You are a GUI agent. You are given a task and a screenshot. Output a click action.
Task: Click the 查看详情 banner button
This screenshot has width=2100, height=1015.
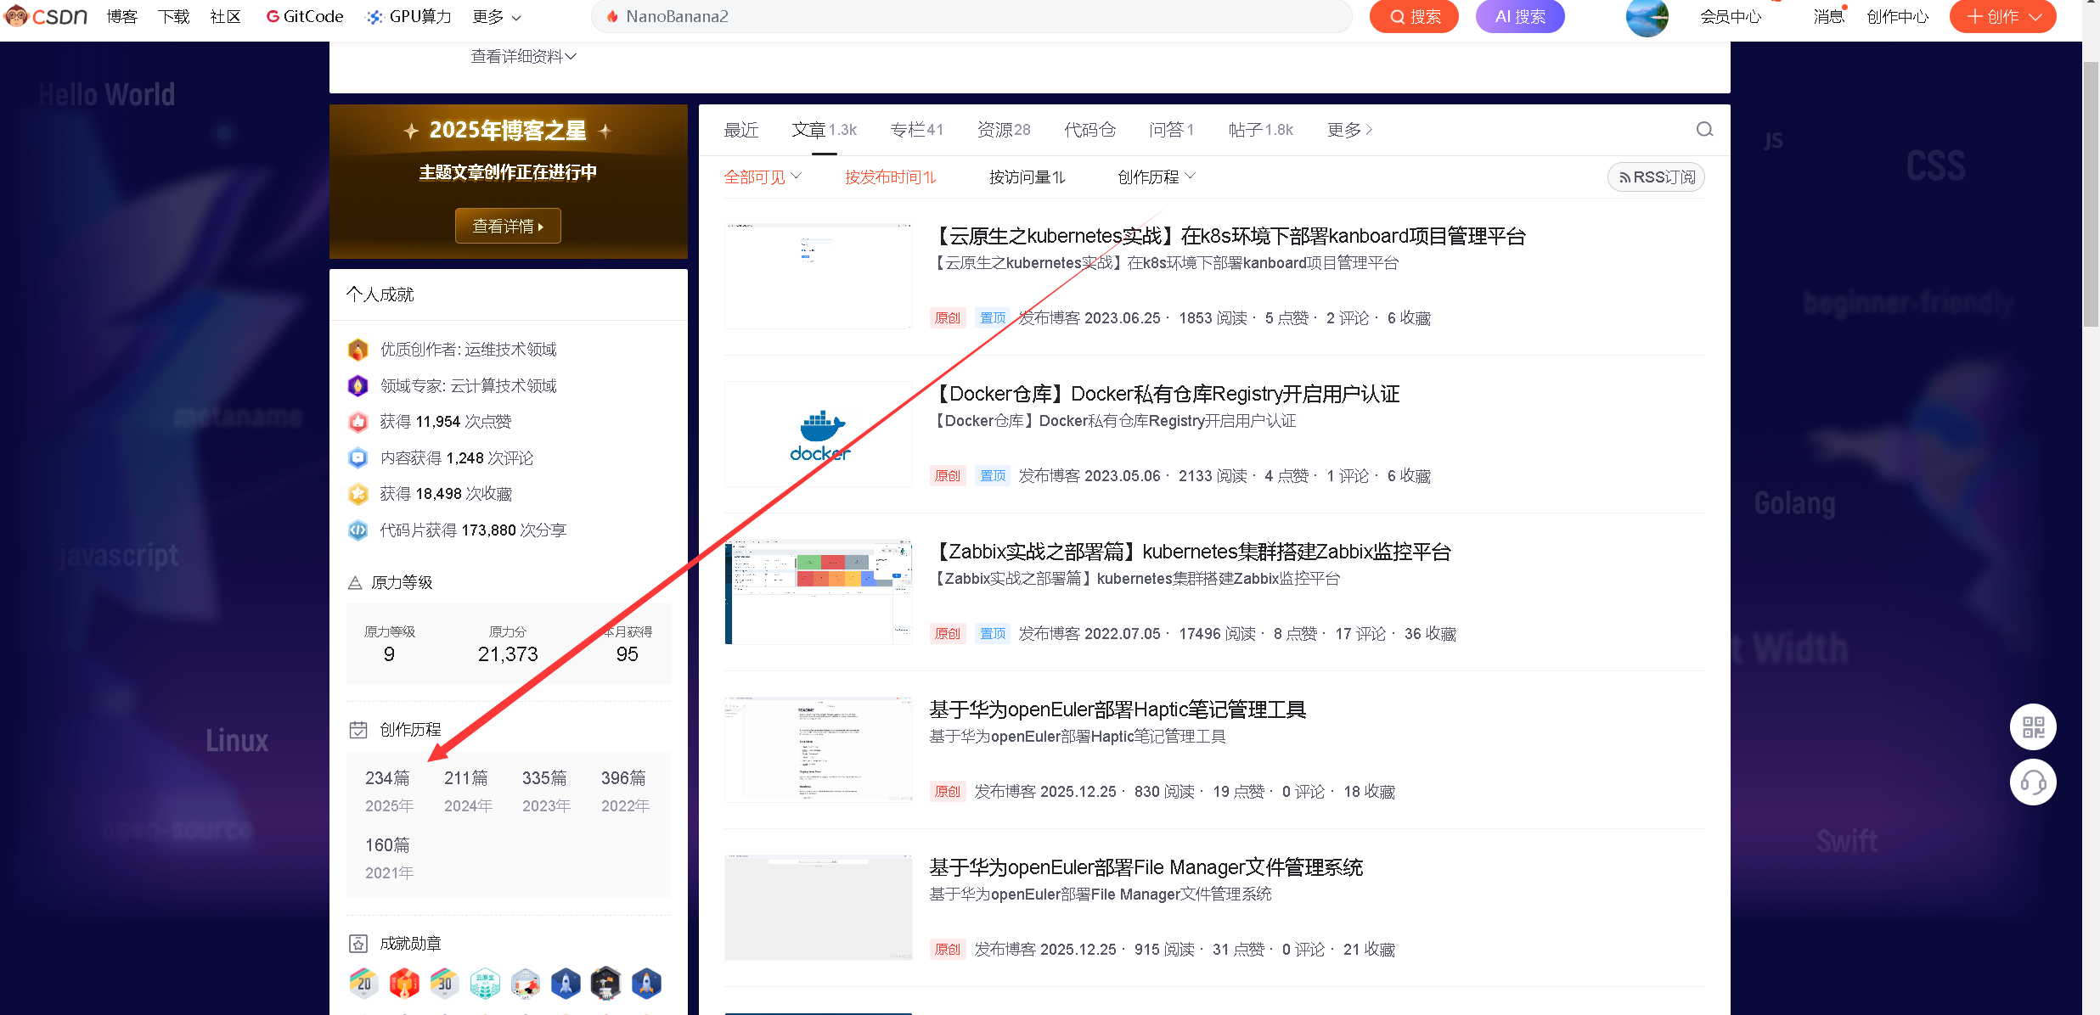508,226
